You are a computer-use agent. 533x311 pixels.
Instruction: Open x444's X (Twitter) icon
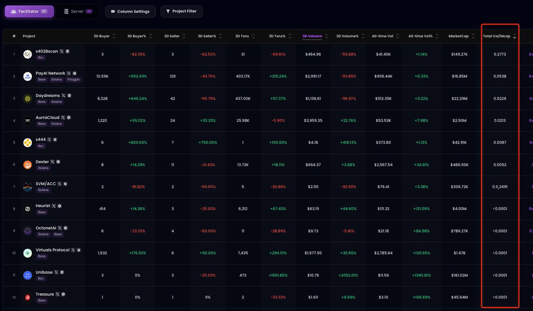49,140
